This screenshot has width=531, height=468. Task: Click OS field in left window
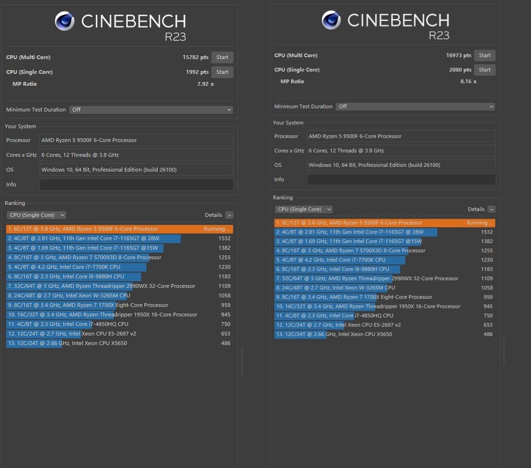point(136,170)
